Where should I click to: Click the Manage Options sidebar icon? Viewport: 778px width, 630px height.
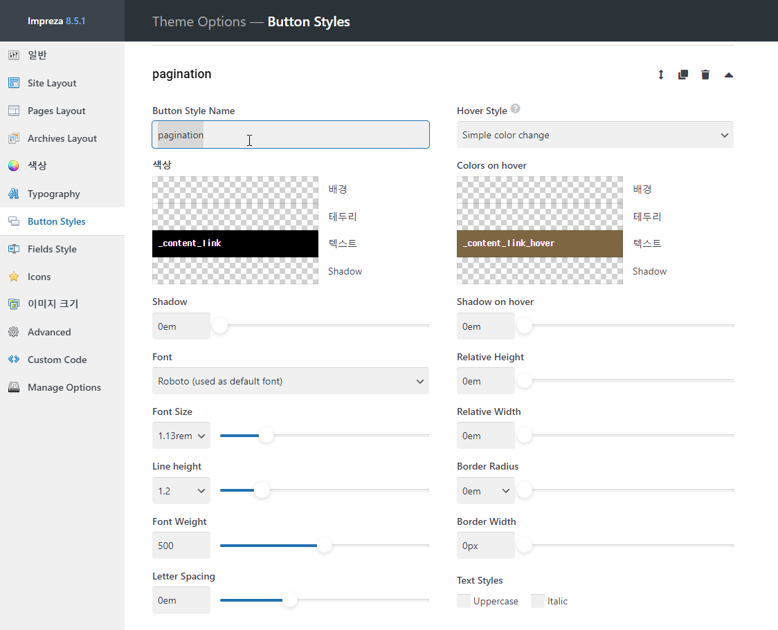[x=14, y=387]
